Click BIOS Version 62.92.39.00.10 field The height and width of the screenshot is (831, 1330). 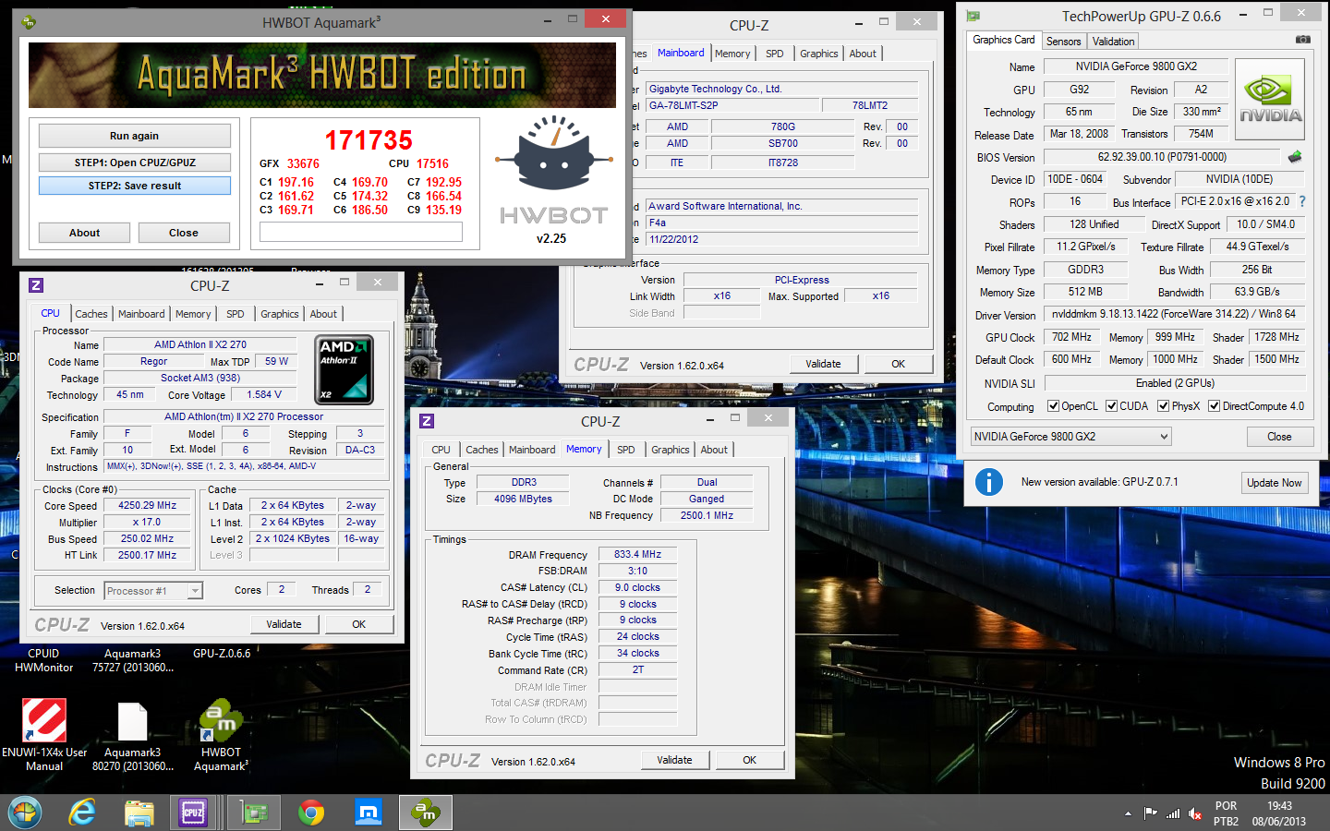point(1162,157)
